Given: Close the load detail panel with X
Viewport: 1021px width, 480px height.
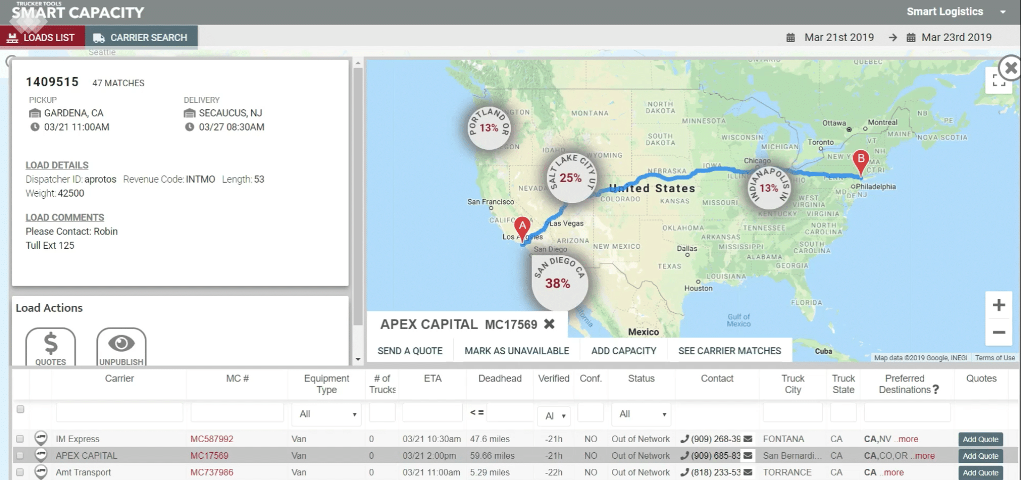Looking at the screenshot, I should (1010, 68).
